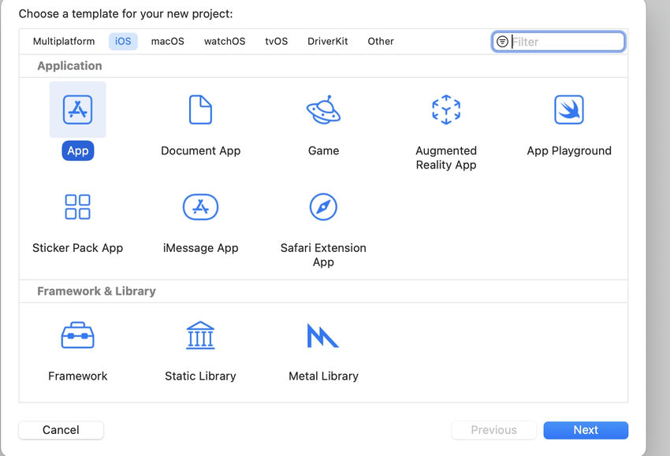The width and height of the screenshot is (670, 456).
Task: Click the "Static Library" label
Action: click(x=200, y=376)
